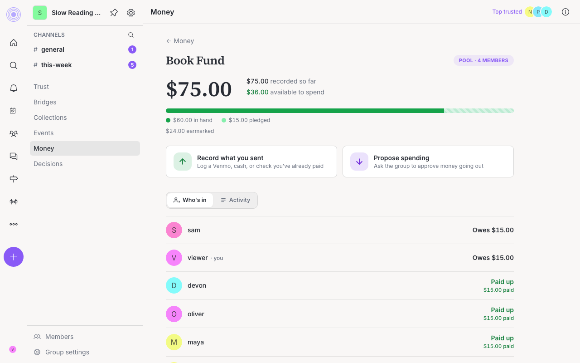
Task: Search channels with the magnifier icon
Action: point(131,35)
